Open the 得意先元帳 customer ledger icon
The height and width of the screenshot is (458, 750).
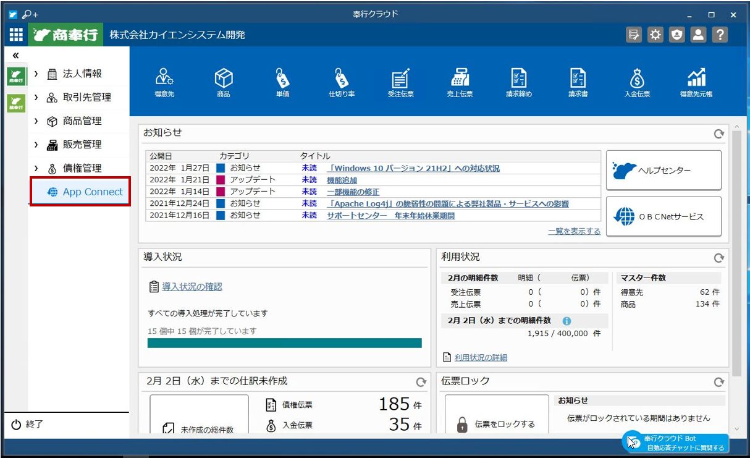tap(696, 83)
